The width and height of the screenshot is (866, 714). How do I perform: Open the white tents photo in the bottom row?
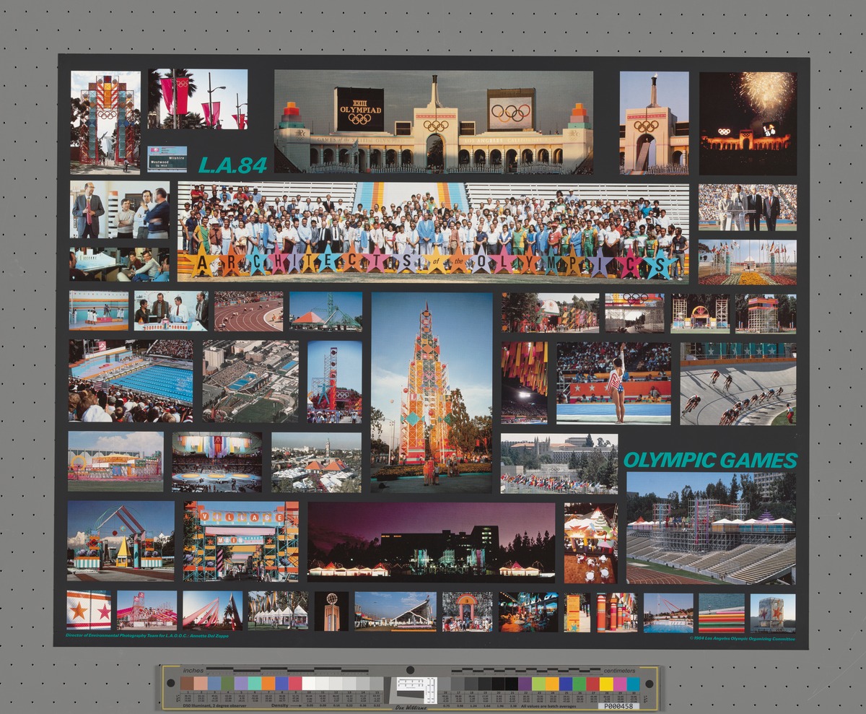point(278,611)
